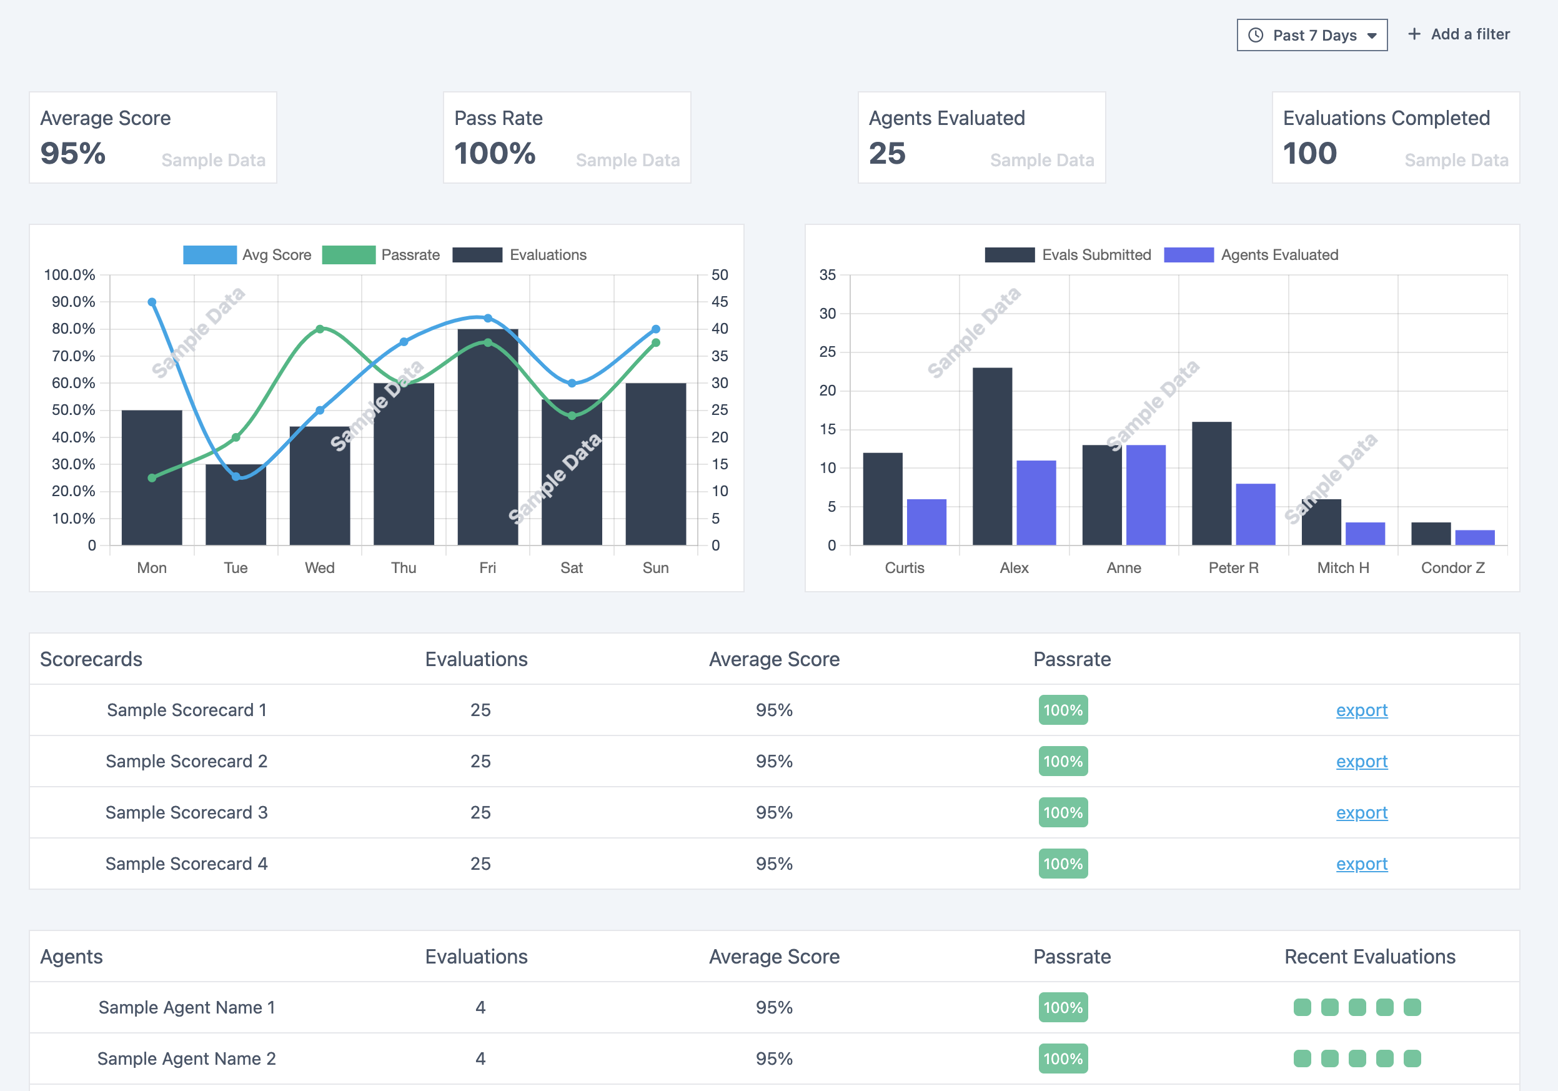Click 100% passrate badge for Sample Agent Name 1
Viewport: 1558px width, 1091px height.
pyautogui.click(x=1063, y=1007)
